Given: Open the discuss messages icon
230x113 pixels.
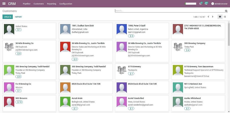Looking at the screenshot, I should point(206,4).
